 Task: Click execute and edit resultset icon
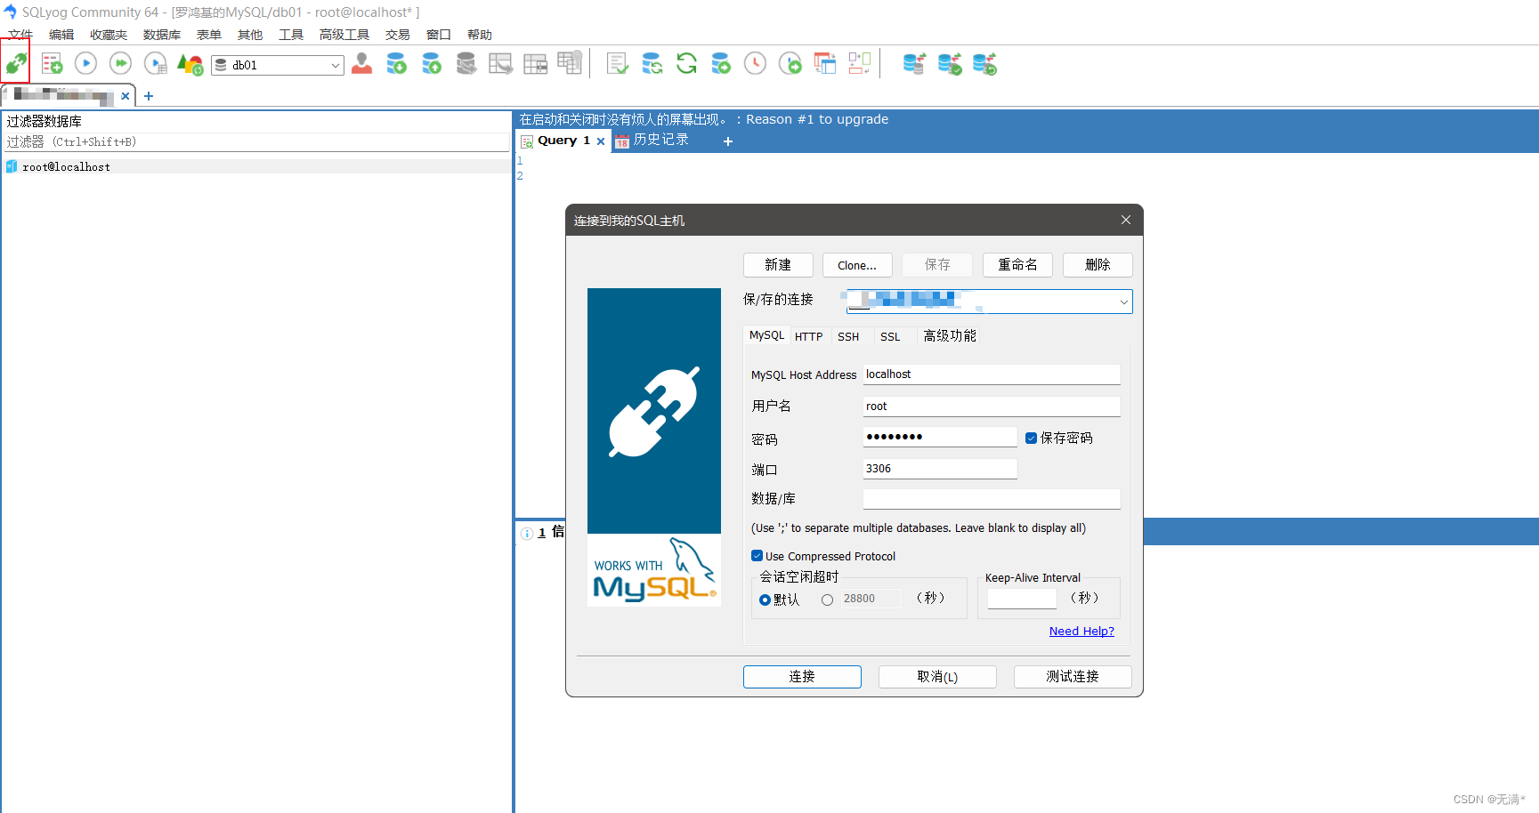click(x=155, y=63)
